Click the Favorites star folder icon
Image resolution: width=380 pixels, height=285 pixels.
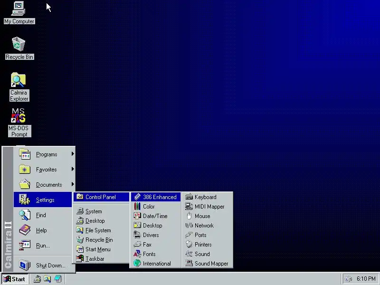[x=25, y=170]
